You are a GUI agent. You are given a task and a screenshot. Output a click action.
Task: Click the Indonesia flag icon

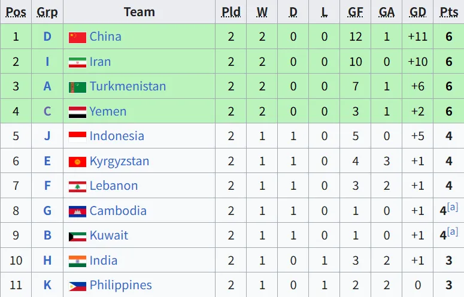click(77, 137)
